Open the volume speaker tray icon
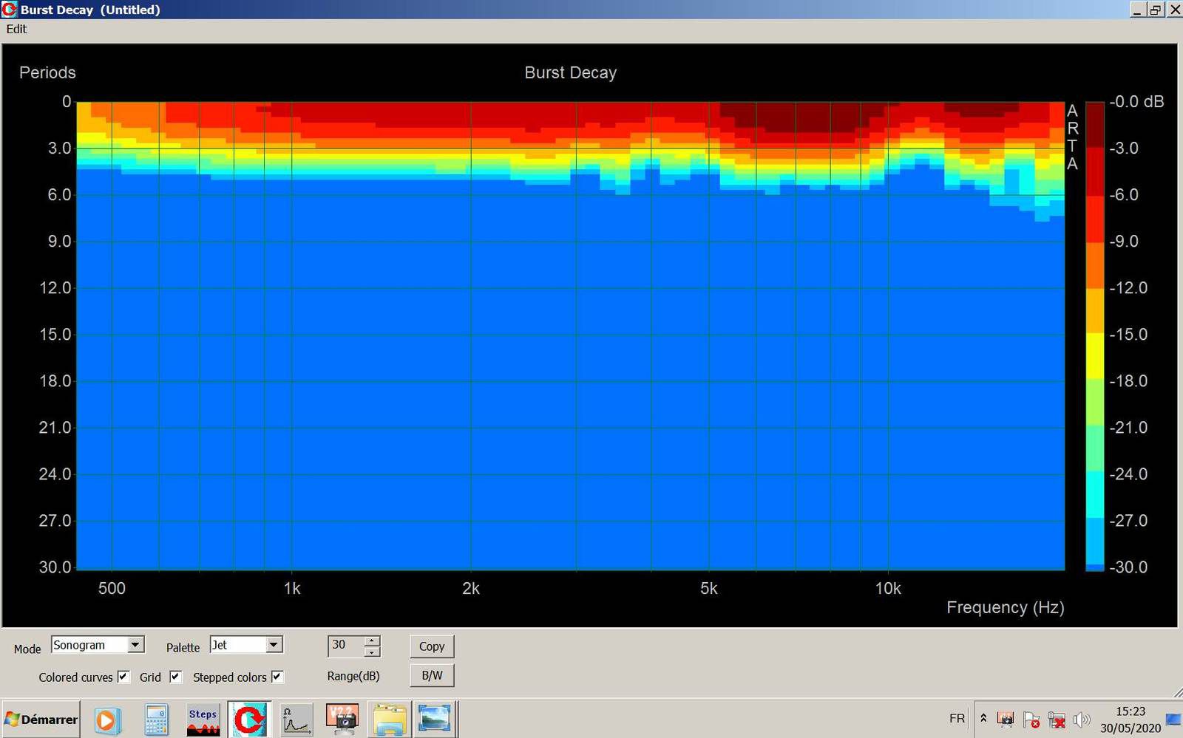 pyautogui.click(x=1082, y=719)
